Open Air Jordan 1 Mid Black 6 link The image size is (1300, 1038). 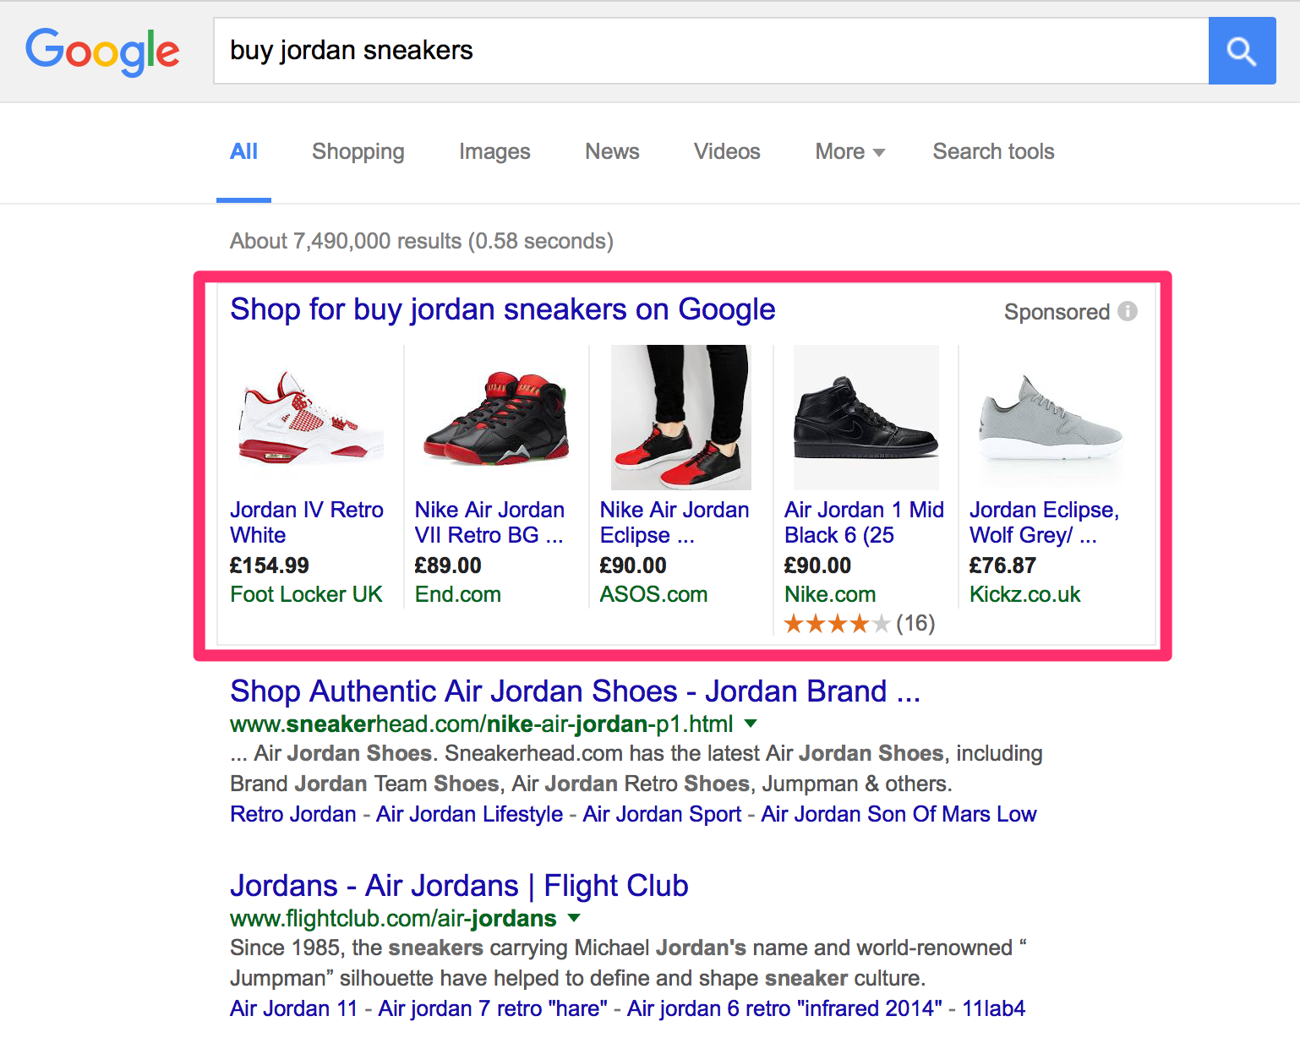tap(864, 522)
